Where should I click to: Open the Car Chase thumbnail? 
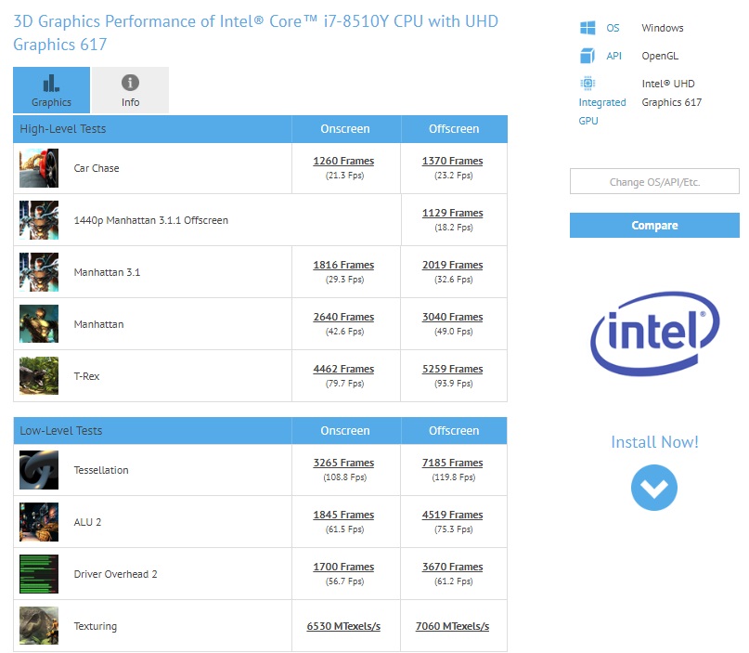click(x=39, y=168)
